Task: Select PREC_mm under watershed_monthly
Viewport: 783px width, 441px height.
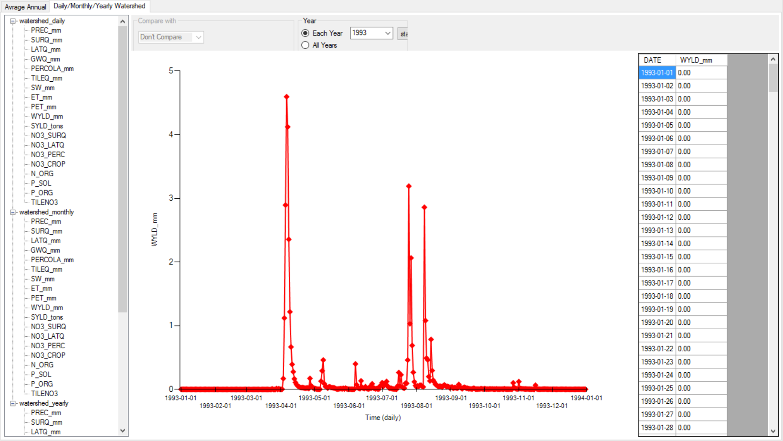Action: 46,222
